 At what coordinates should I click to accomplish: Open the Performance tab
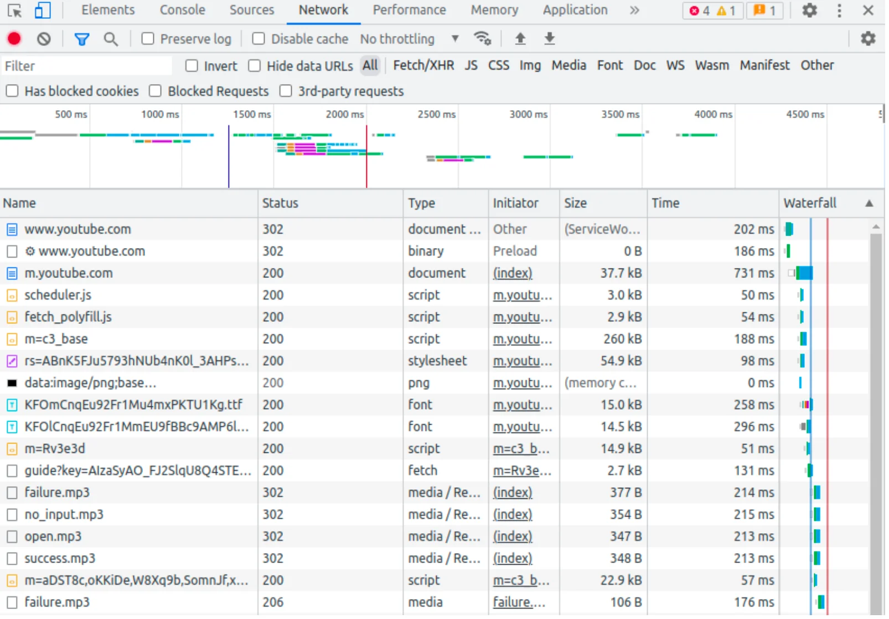(x=410, y=10)
